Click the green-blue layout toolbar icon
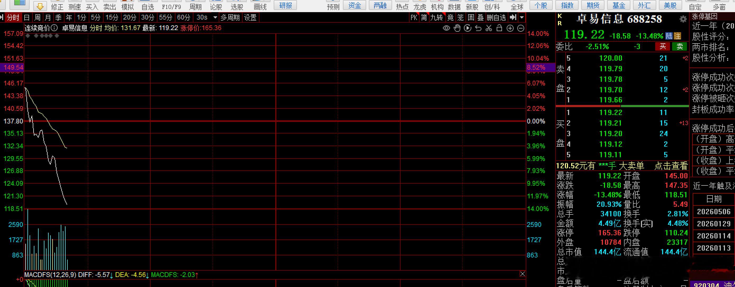This screenshot has width=735, height=287. coord(19,4)
